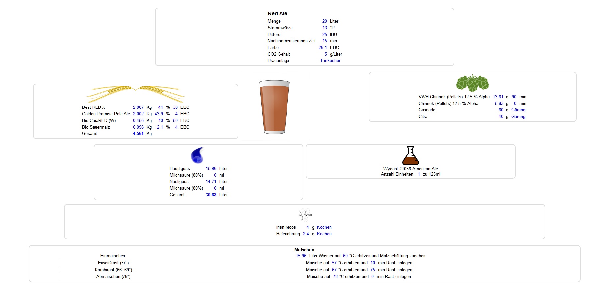
Task: Click Kochen next to Hefenahrung
Action: 324,234
